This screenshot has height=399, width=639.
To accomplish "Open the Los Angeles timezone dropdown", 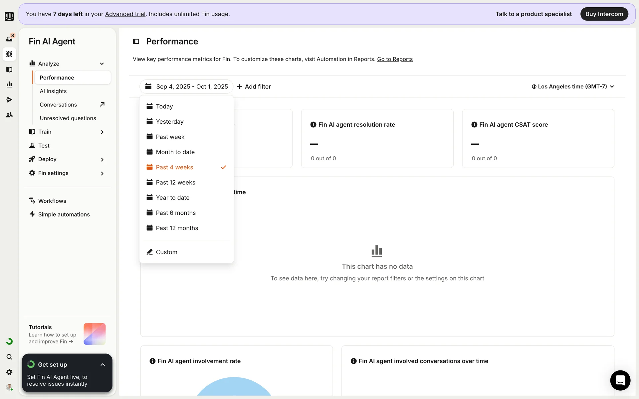I will click(573, 86).
